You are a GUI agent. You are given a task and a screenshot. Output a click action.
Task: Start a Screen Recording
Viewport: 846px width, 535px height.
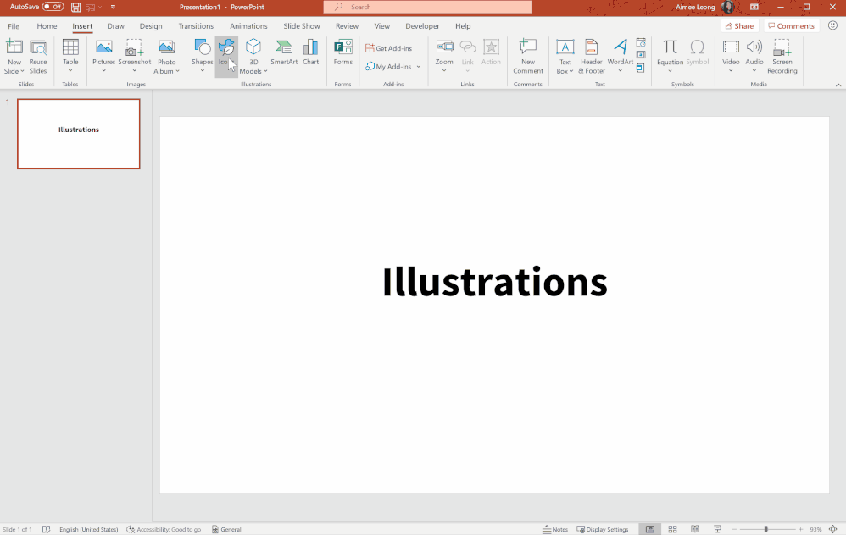[x=782, y=55]
